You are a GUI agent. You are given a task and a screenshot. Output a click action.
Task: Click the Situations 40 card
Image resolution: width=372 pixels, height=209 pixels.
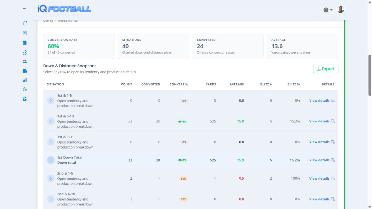(154, 46)
